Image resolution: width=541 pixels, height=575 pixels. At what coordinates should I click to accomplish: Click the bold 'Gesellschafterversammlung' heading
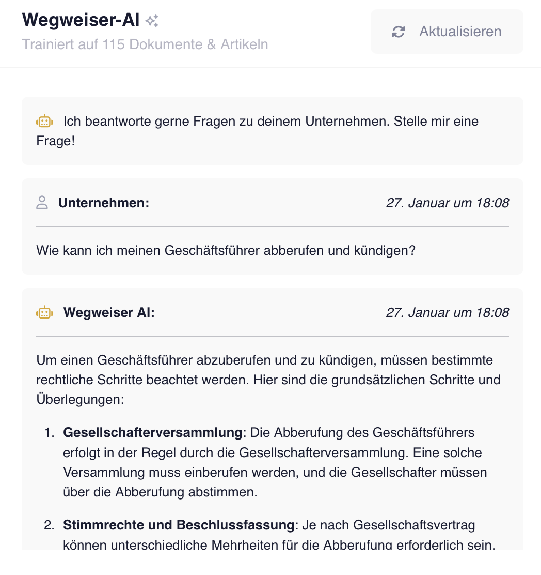point(152,432)
